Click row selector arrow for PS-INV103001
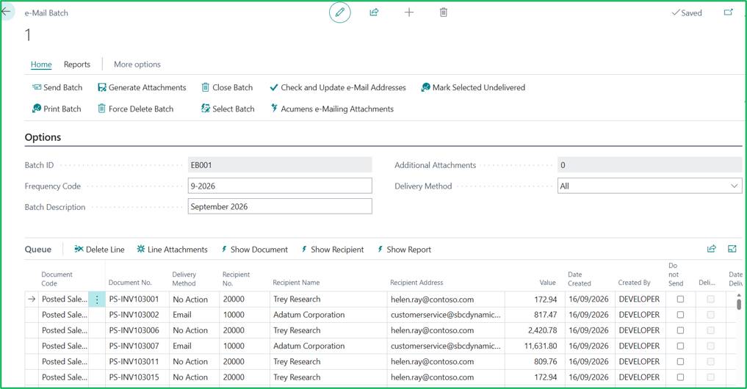Image resolution: width=747 pixels, height=389 pixels. pyautogui.click(x=32, y=299)
